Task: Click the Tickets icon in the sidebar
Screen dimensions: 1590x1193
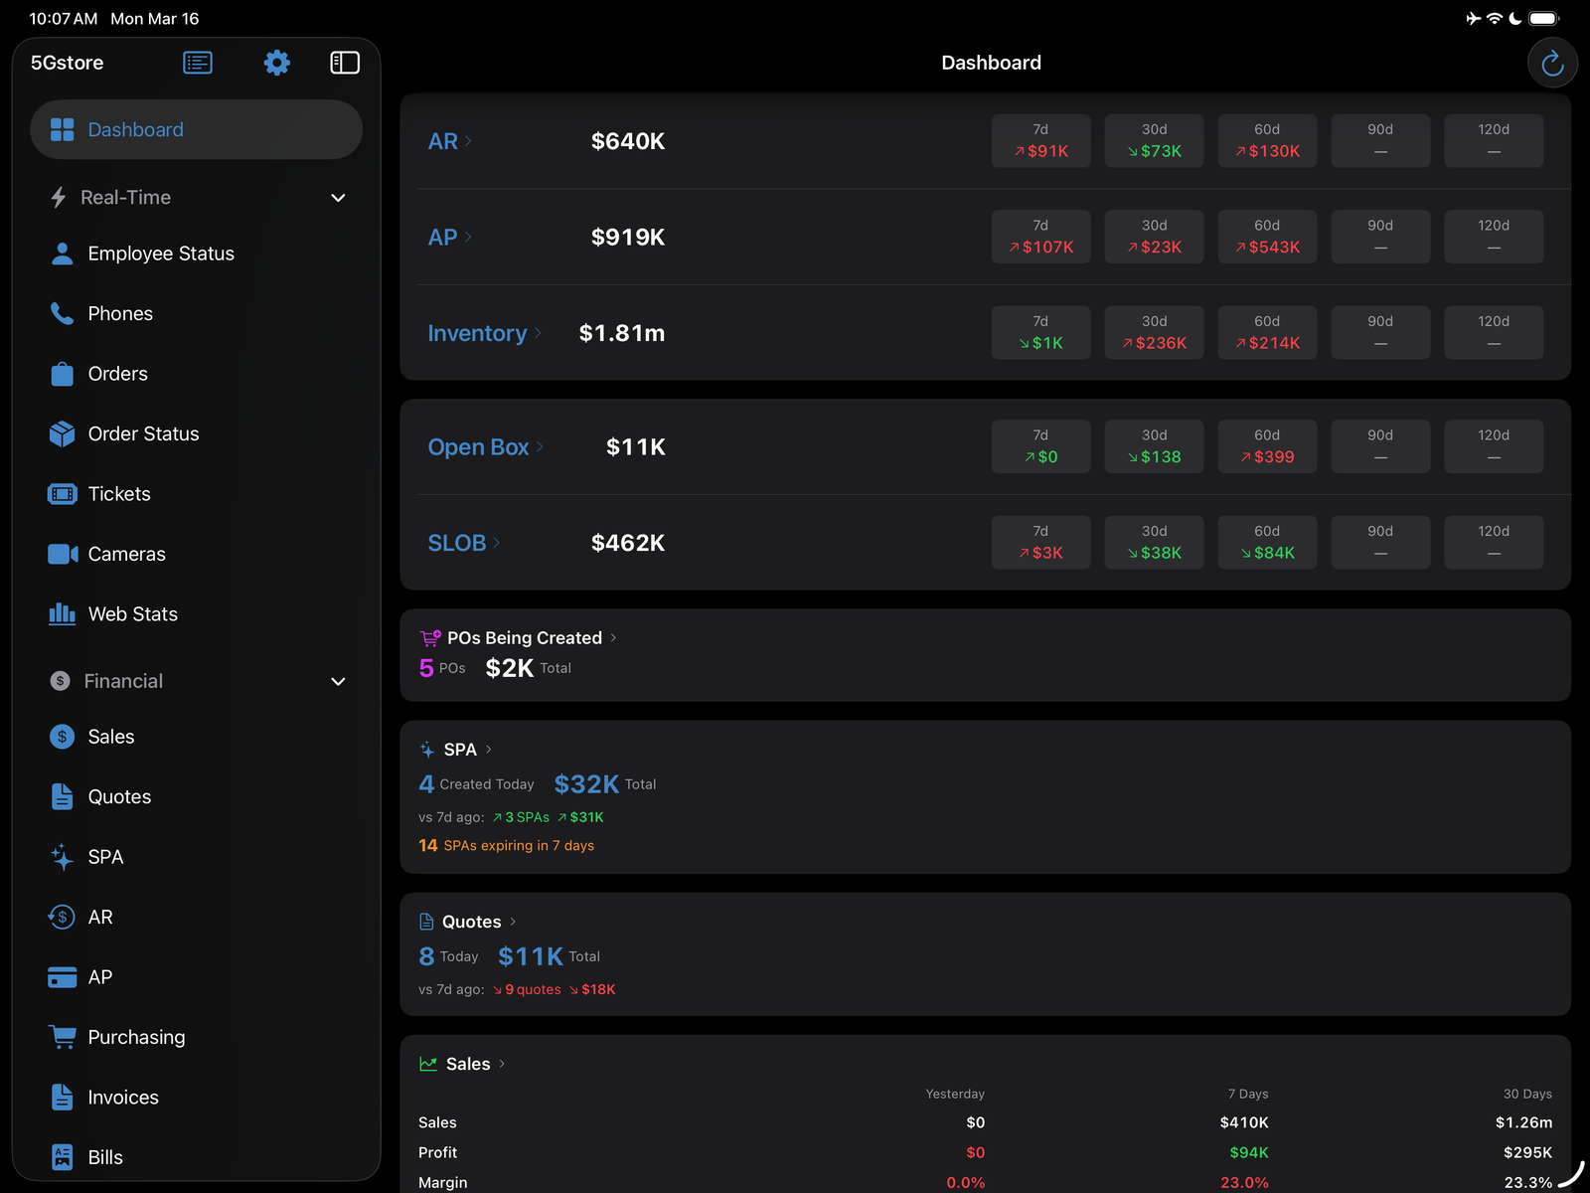Action: tap(62, 493)
